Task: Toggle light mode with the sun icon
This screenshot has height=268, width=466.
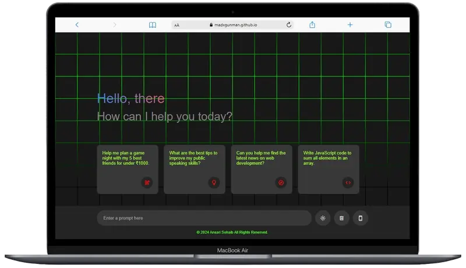Action: tap(323, 218)
